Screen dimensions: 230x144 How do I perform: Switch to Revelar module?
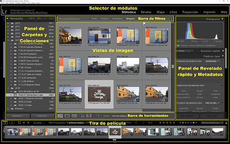pos(146,12)
